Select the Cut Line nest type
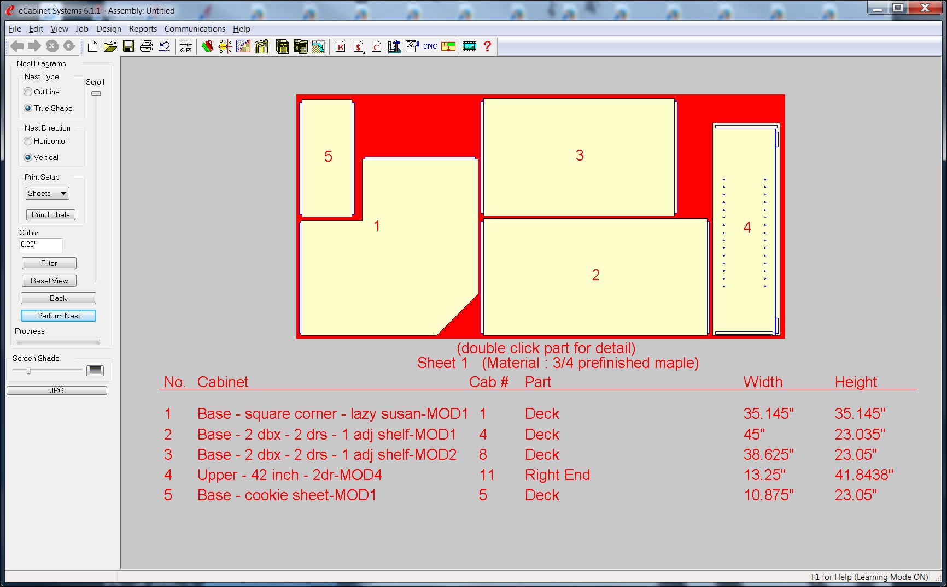 (x=28, y=92)
